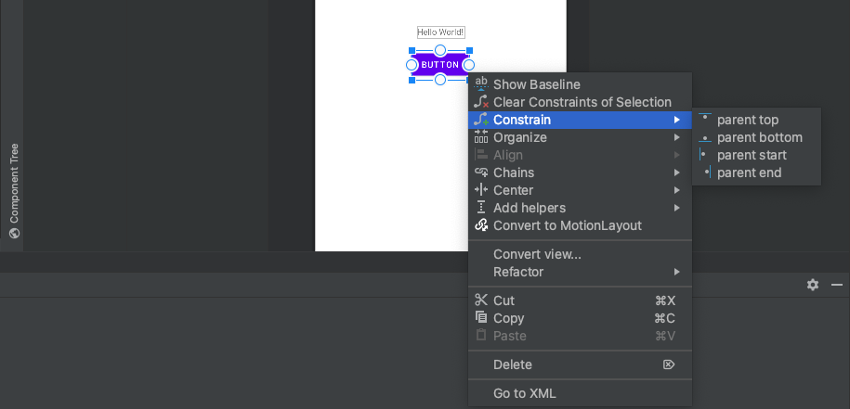
Task: Click the parent start constraint icon
Action: pyautogui.click(x=702, y=155)
